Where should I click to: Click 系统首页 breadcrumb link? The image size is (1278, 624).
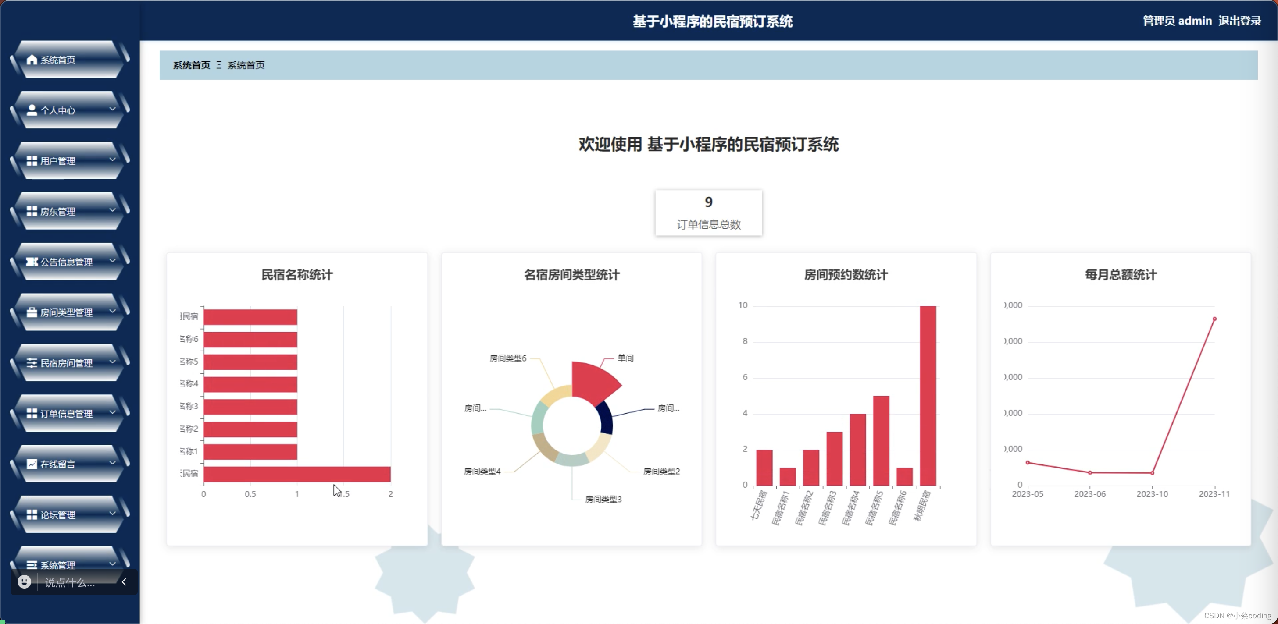192,65
